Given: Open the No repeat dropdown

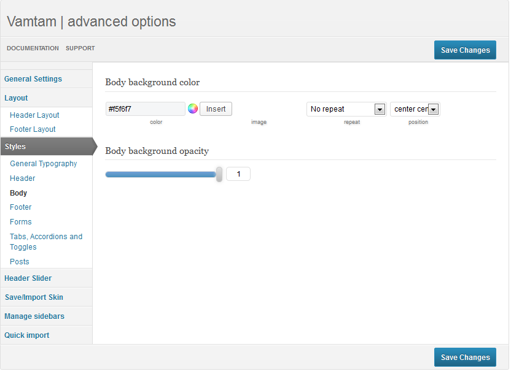Looking at the screenshot, I should [x=346, y=109].
